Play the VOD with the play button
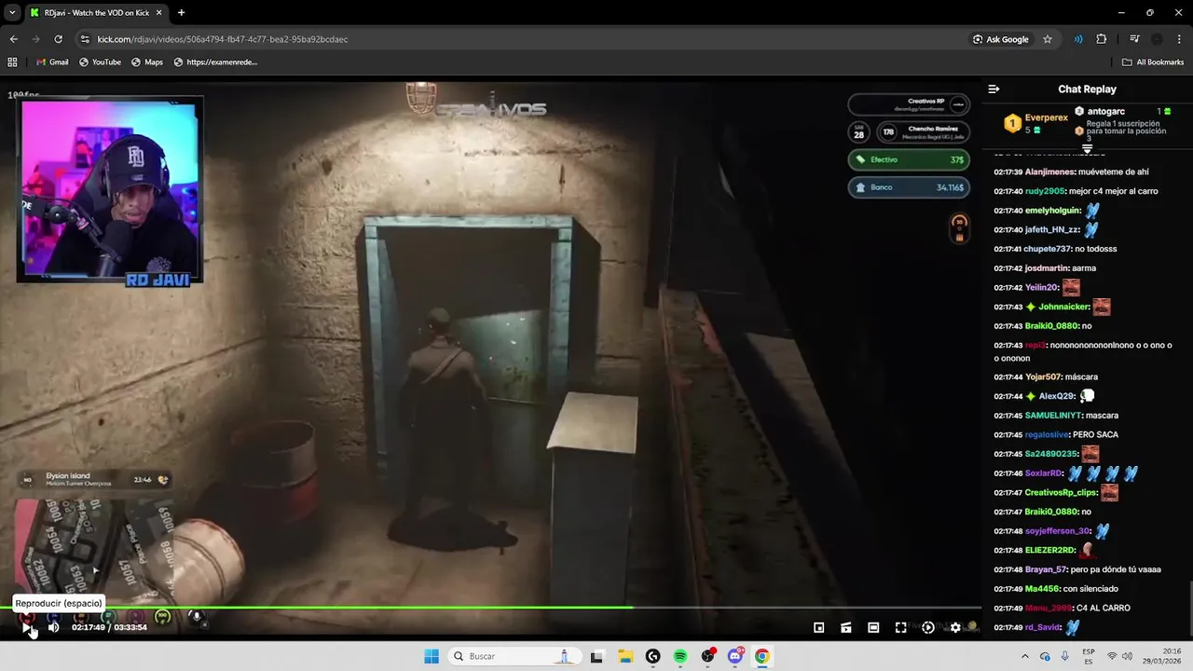Image resolution: width=1193 pixels, height=671 pixels. 26,627
